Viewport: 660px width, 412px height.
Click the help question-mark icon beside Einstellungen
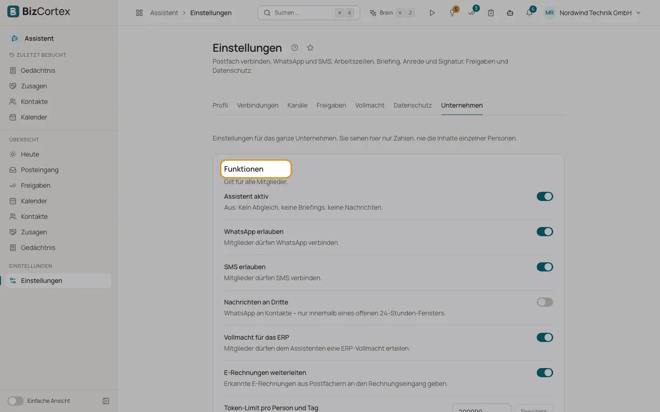(x=295, y=48)
